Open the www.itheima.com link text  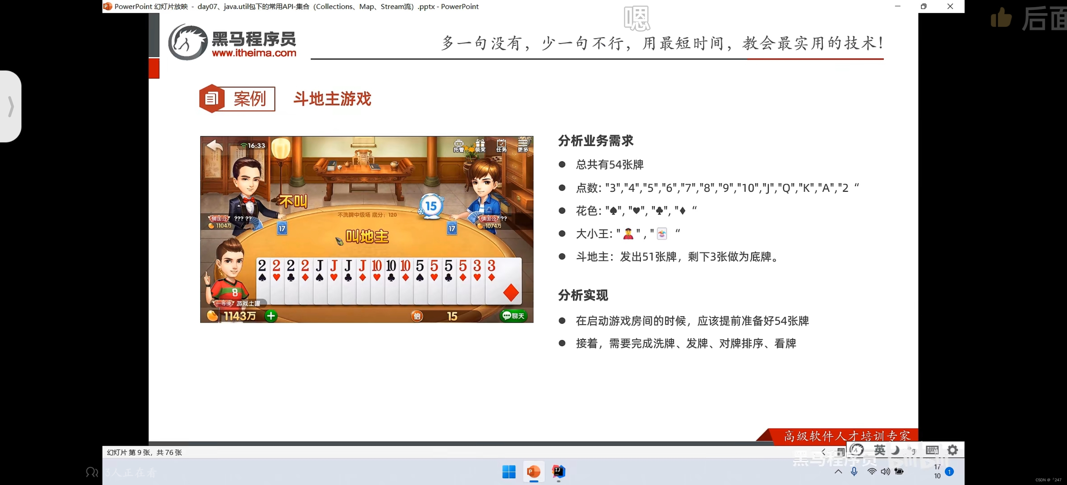(x=254, y=53)
